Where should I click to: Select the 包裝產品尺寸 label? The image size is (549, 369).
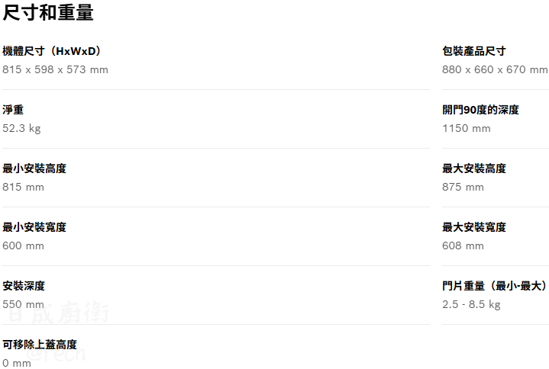pyautogui.click(x=473, y=51)
